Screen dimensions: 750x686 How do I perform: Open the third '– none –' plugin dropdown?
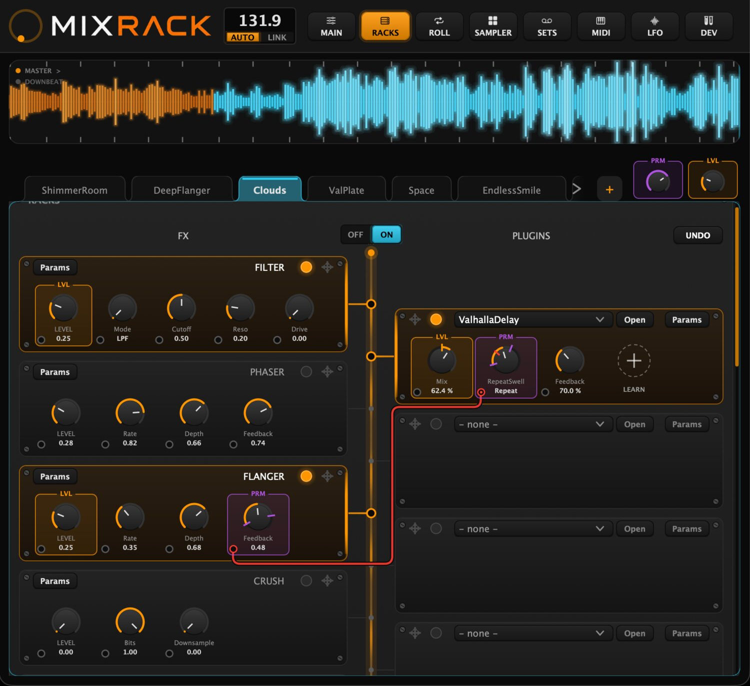533,633
